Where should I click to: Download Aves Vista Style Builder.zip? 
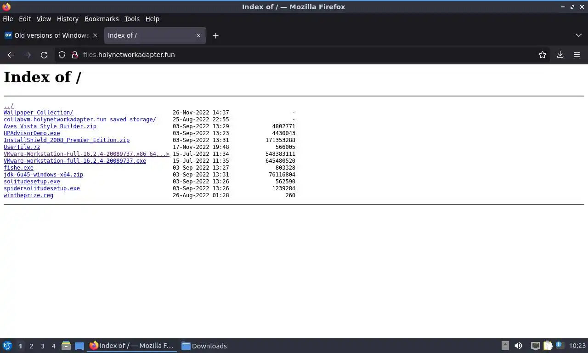(x=50, y=126)
